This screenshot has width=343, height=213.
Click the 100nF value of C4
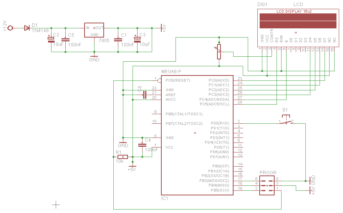(x=151, y=150)
